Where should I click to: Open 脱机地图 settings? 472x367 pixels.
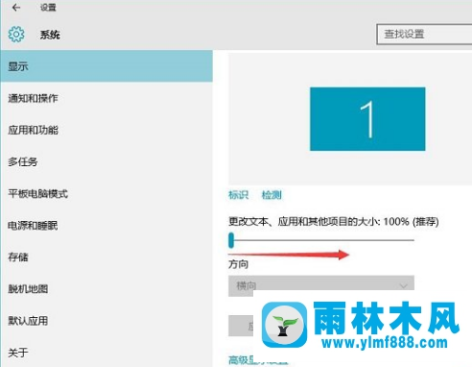[x=106, y=289]
